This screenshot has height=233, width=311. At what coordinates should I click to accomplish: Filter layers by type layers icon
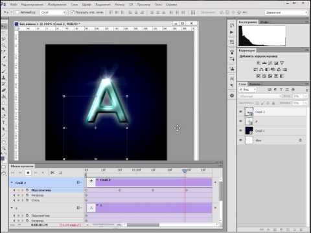pos(281,89)
